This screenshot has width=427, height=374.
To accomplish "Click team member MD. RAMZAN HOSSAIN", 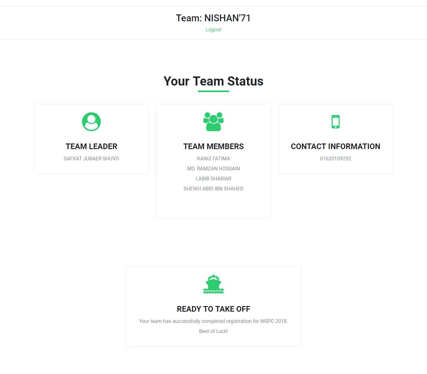I will [213, 169].
